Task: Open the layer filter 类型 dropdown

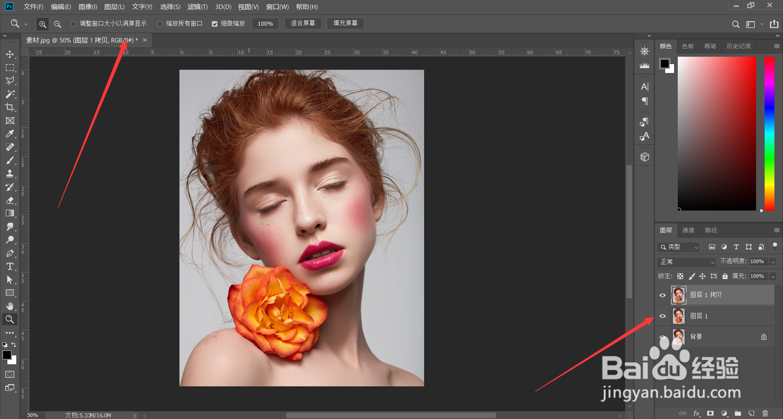Action: tap(679, 247)
